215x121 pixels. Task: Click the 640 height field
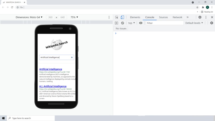pyautogui.click(x=62, y=17)
